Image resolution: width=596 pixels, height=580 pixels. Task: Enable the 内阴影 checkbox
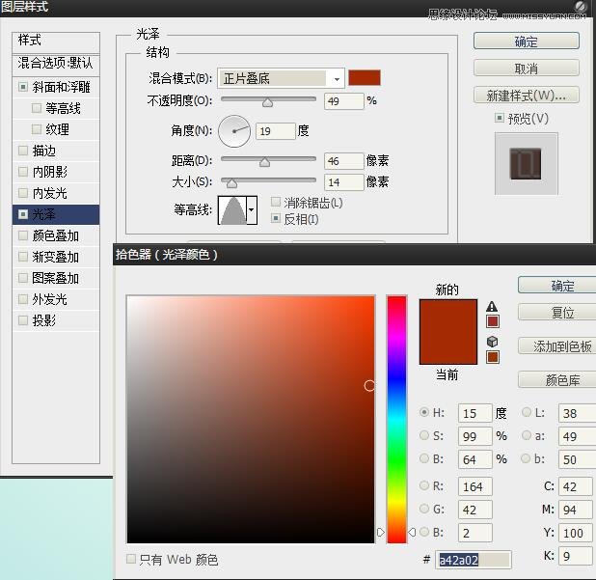coord(23,172)
